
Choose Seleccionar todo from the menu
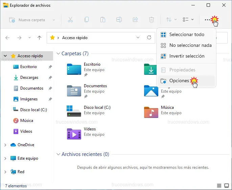pos(186,34)
